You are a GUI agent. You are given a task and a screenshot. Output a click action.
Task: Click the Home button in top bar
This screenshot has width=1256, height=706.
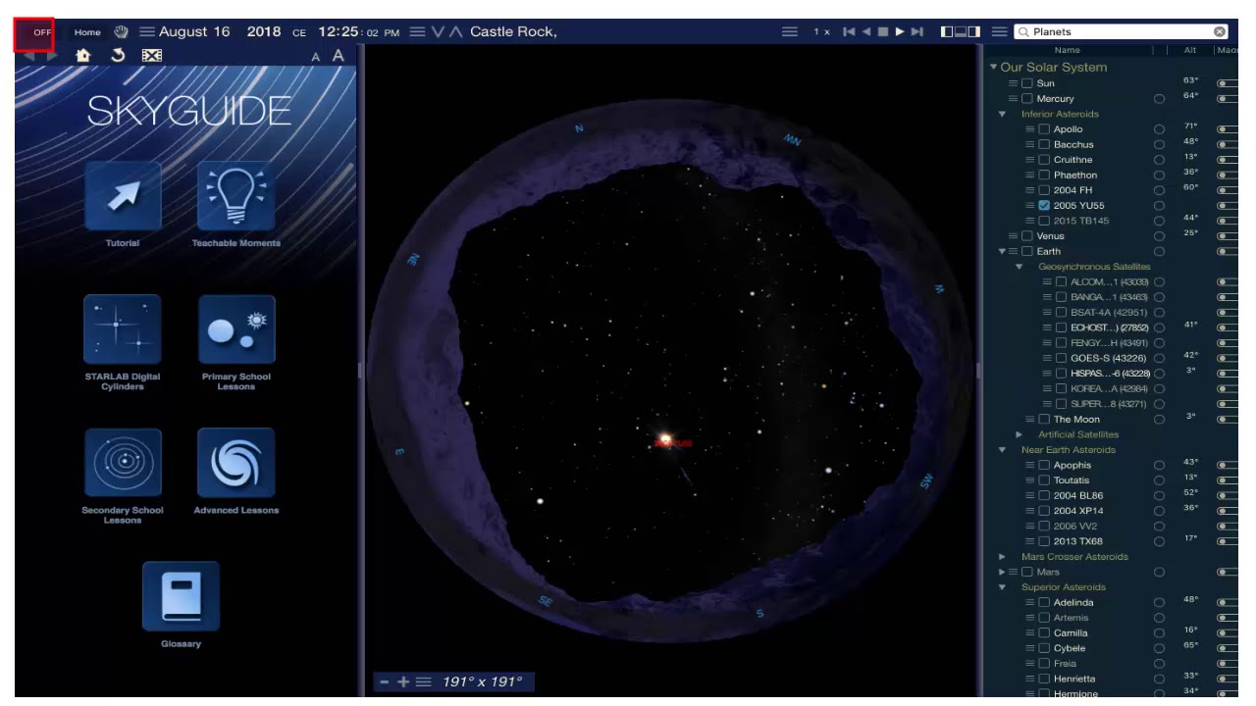(x=87, y=32)
